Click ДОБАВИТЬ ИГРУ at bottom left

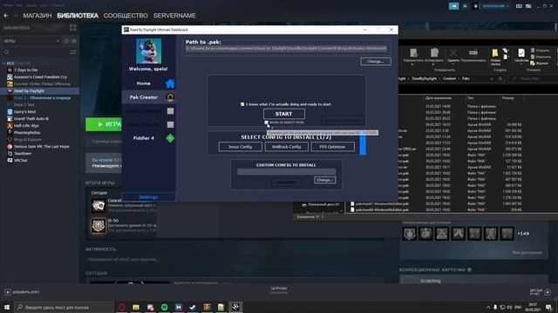pos(22,292)
